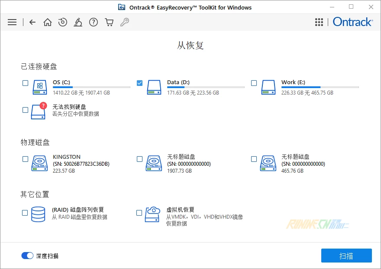Click the 1907.73 GB 无标题磁盘 drive icon
The image size is (381, 269).
point(153,164)
